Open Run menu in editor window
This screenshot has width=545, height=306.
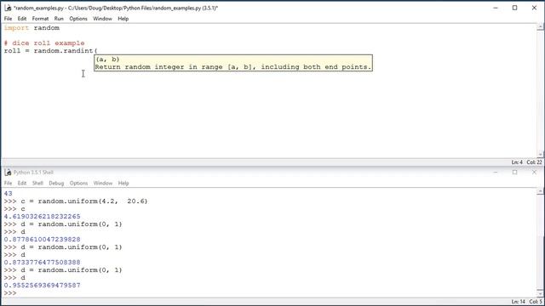click(59, 19)
